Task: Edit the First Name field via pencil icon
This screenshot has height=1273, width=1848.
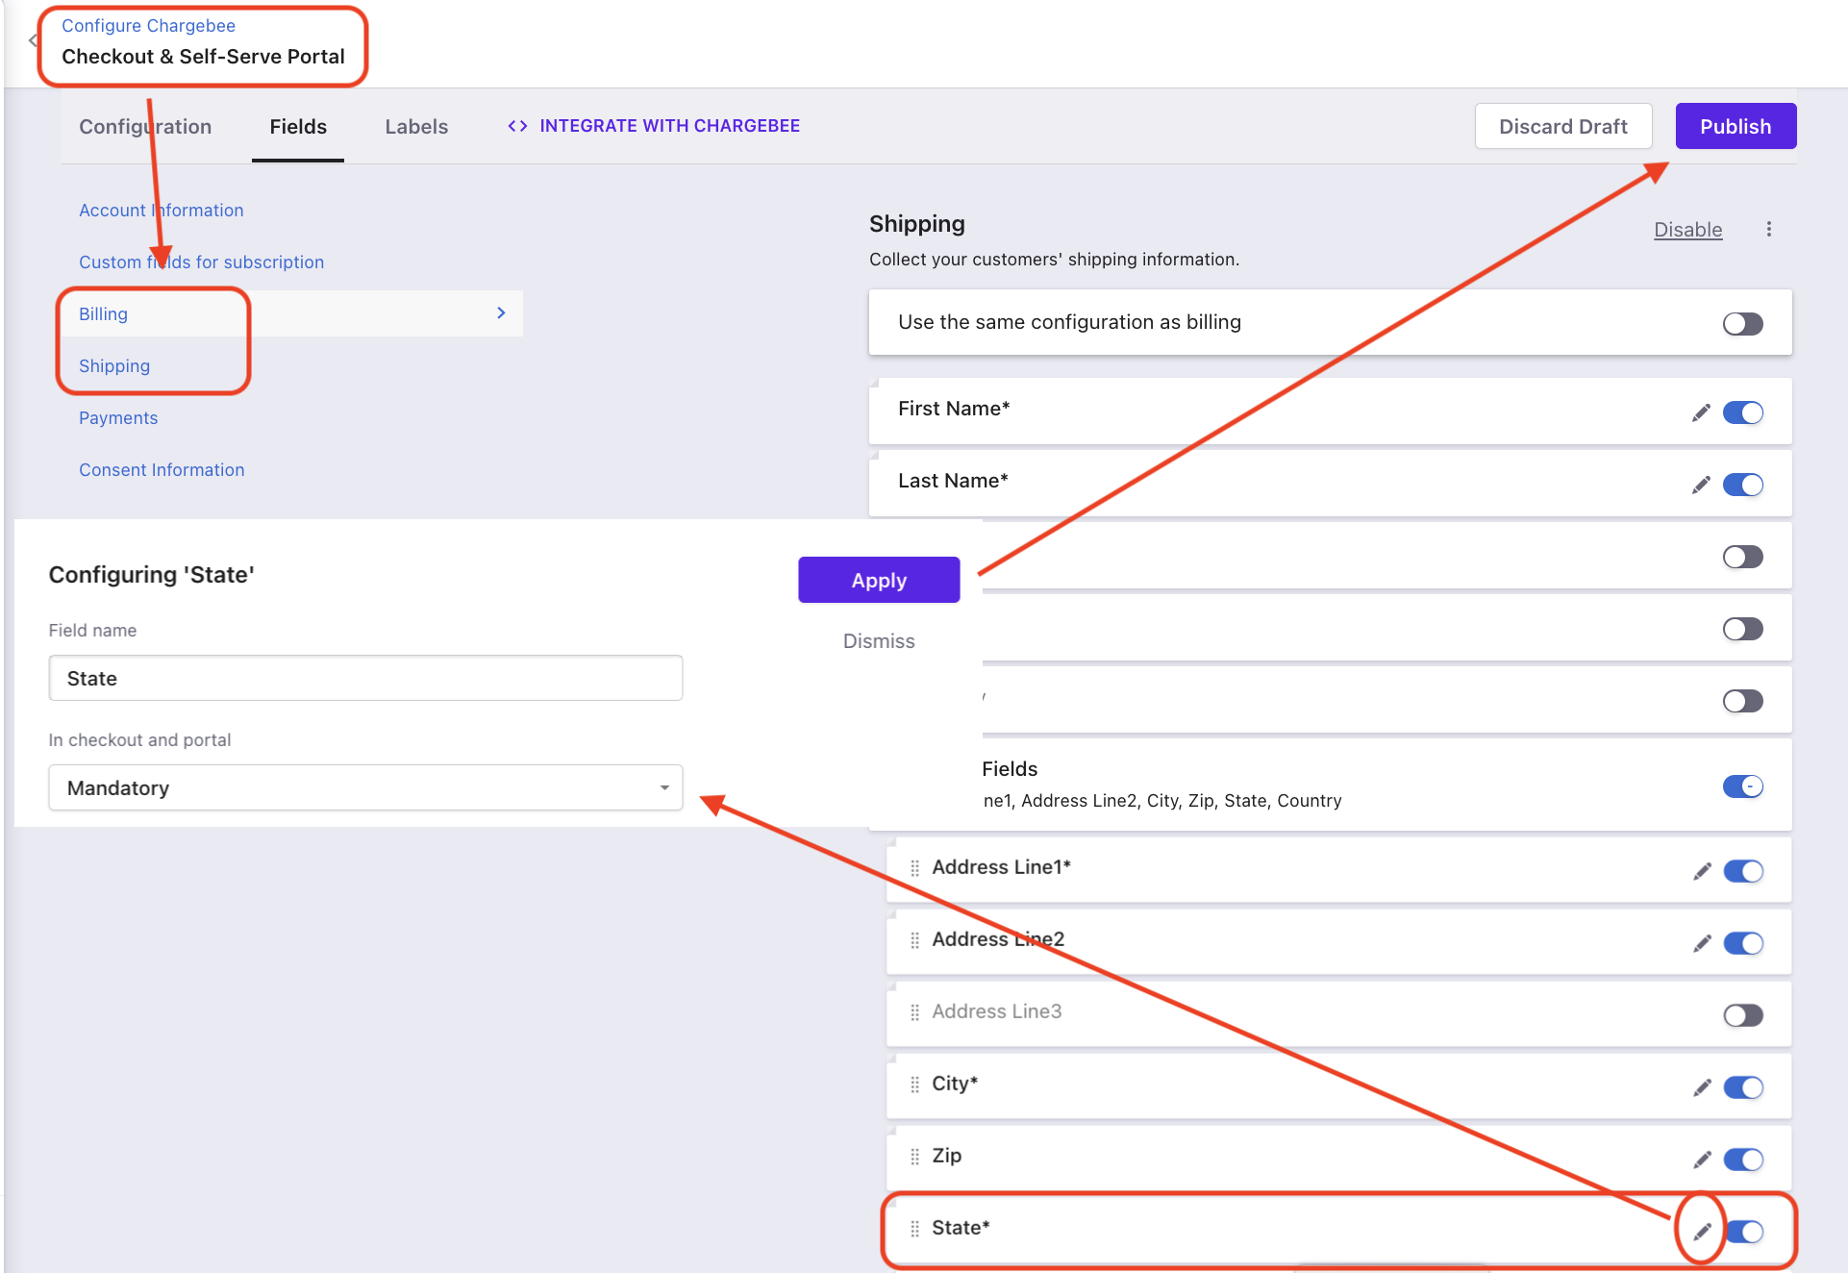Action: coord(1701,412)
